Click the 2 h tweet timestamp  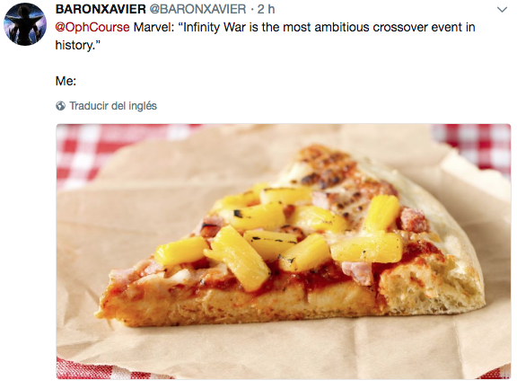(x=266, y=9)
